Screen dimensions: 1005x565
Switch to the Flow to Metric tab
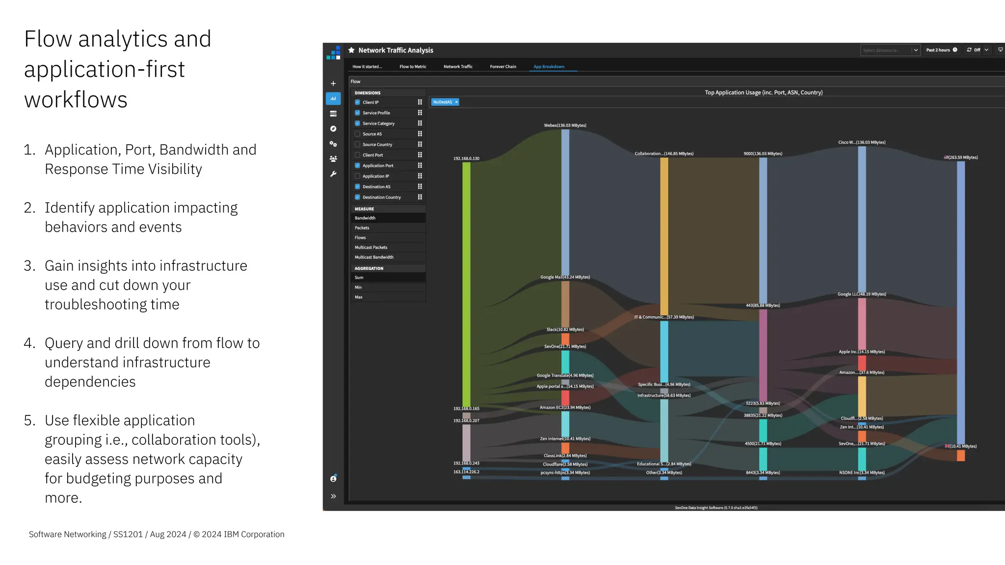coord(413,67)
